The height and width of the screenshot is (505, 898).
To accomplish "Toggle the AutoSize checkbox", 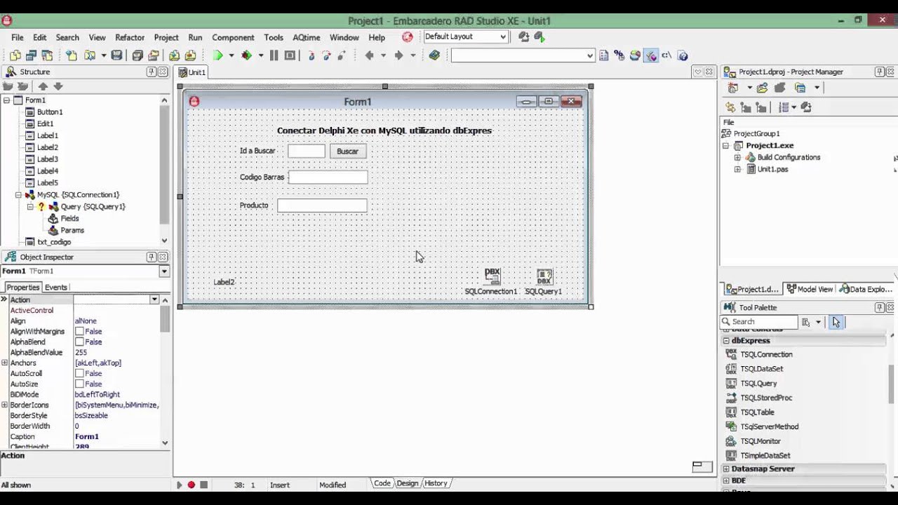I will click(x=79, y=384).
